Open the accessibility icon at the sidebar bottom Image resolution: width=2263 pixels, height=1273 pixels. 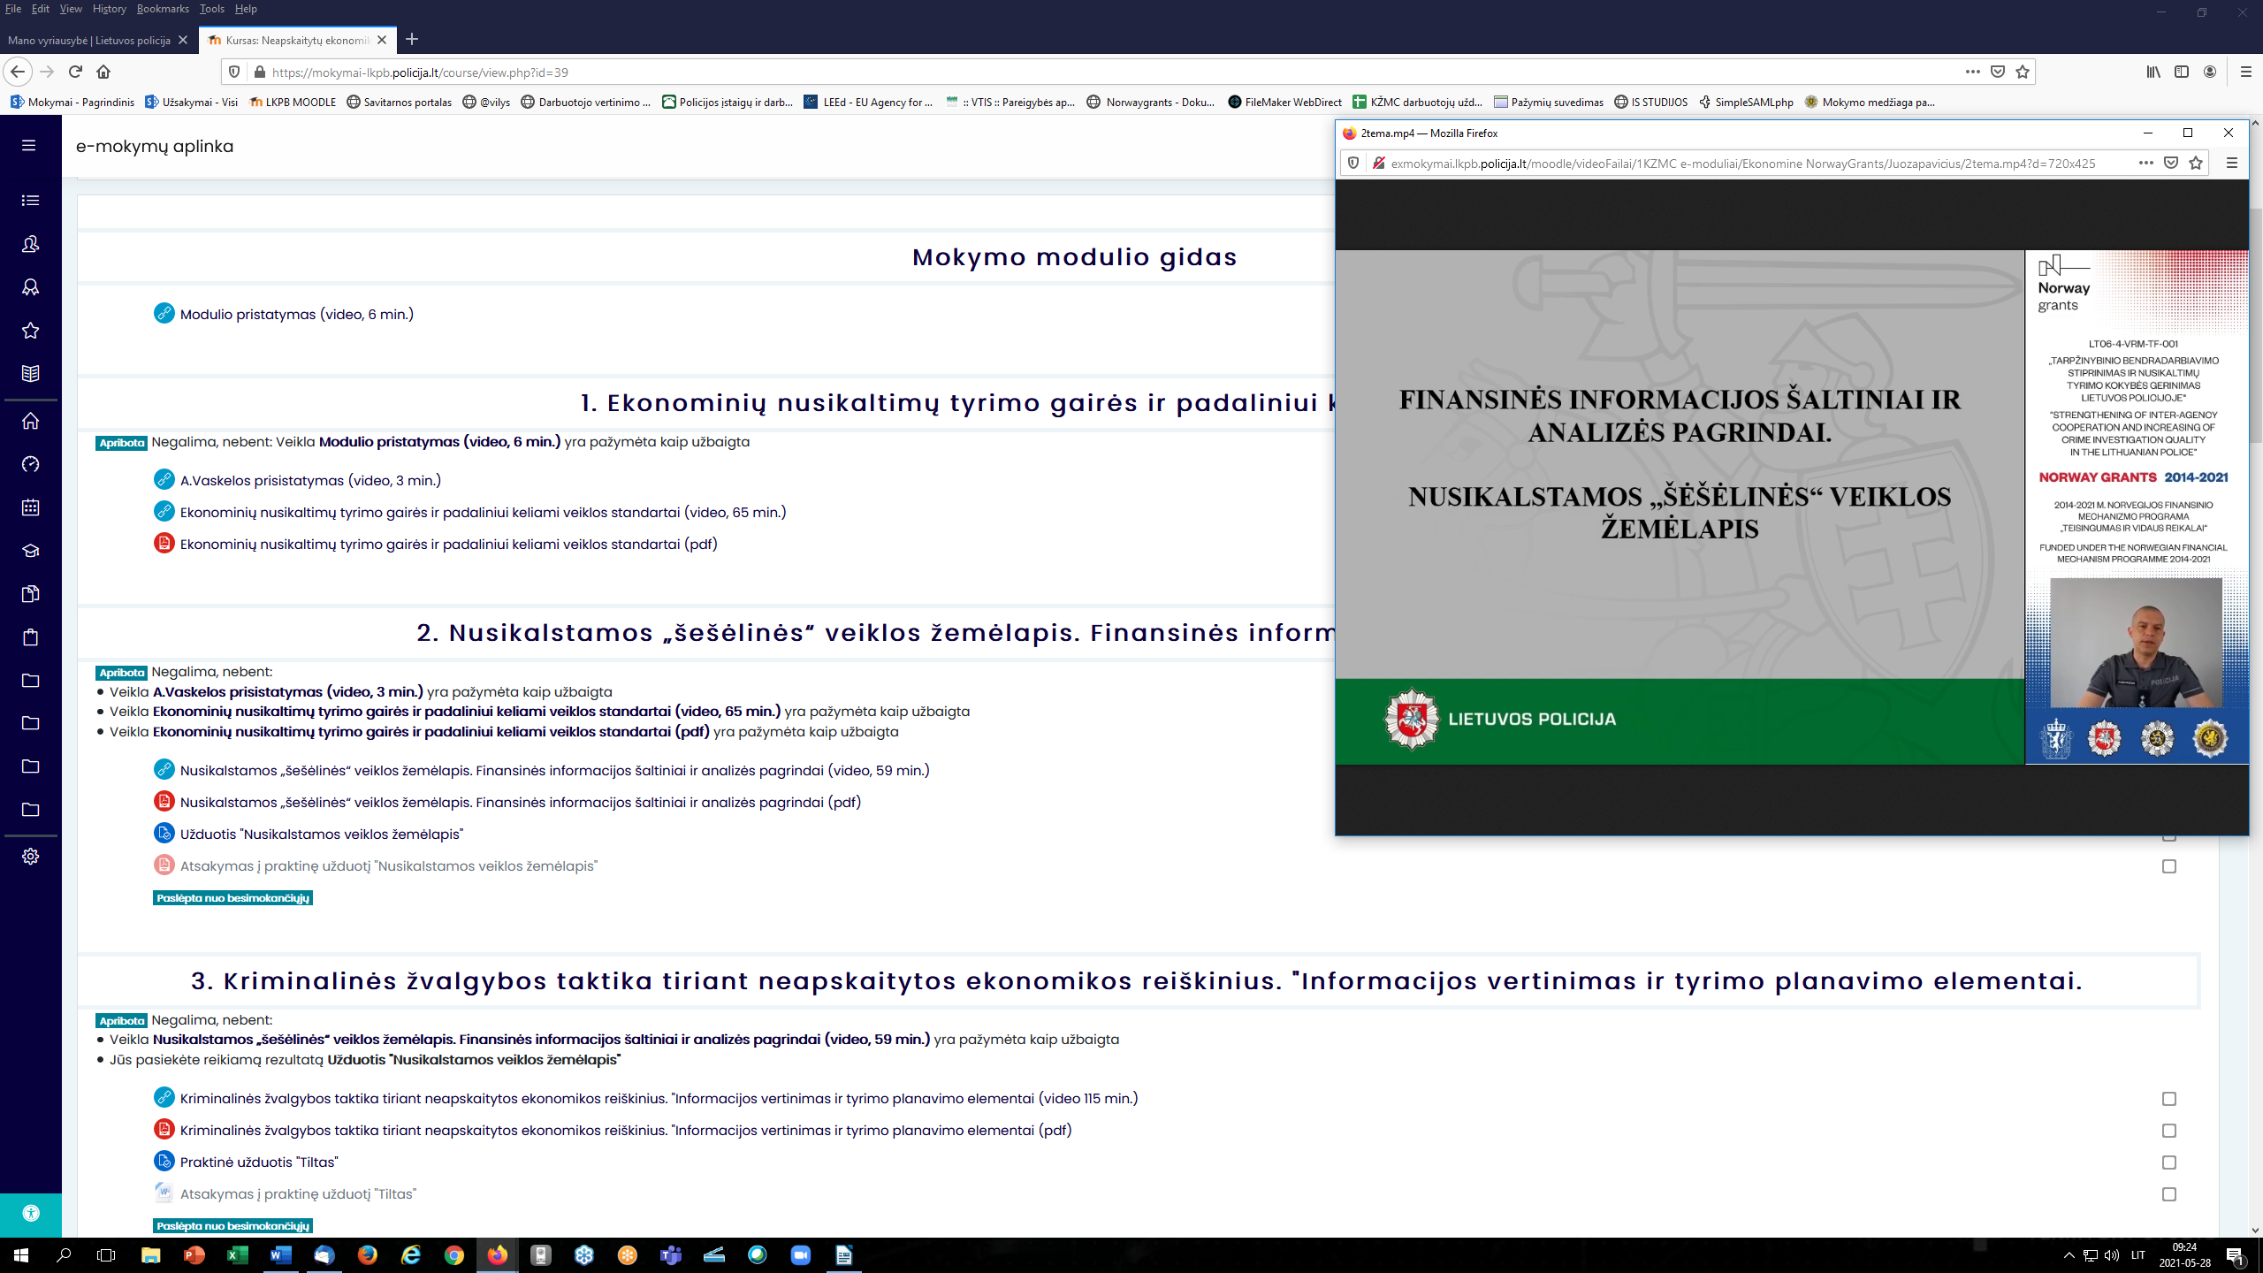click(x=31, y=1214)
